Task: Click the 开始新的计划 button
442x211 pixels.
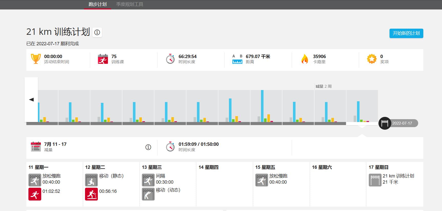Action: [x=406, y=33]
